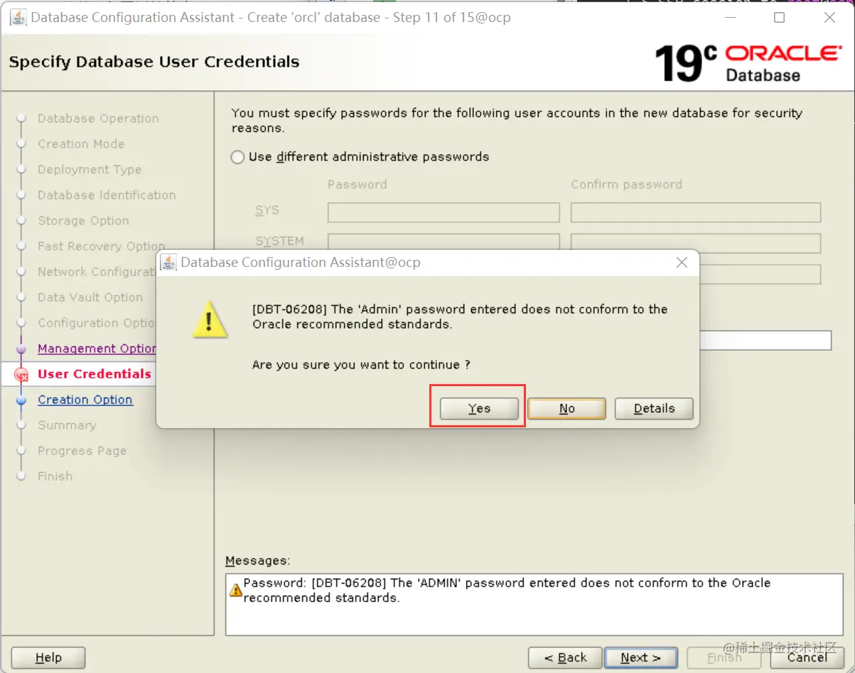855x673 pixels.
Task: Select Use different administrative passwords option
Action: pos(360,157)
